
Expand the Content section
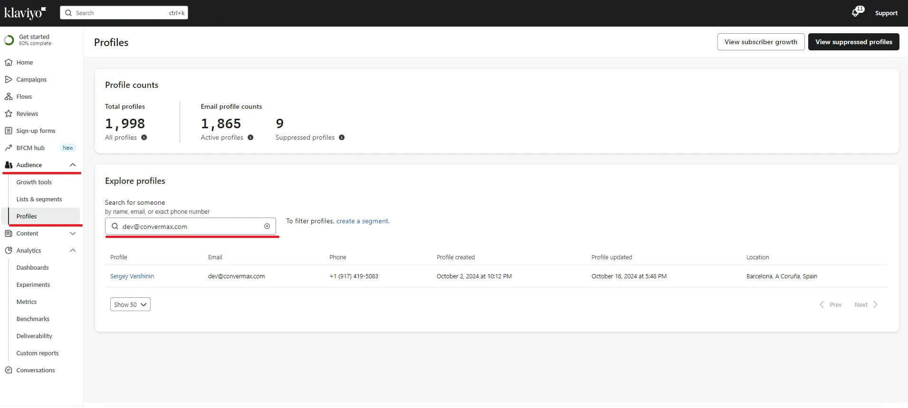[73, 234]
